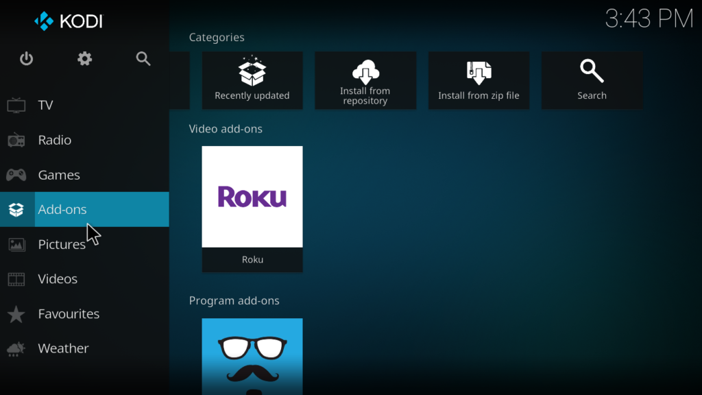Click the Kodi logo
Image resolution: width=702 pixels, height=395 pixels.
point(69,21)
